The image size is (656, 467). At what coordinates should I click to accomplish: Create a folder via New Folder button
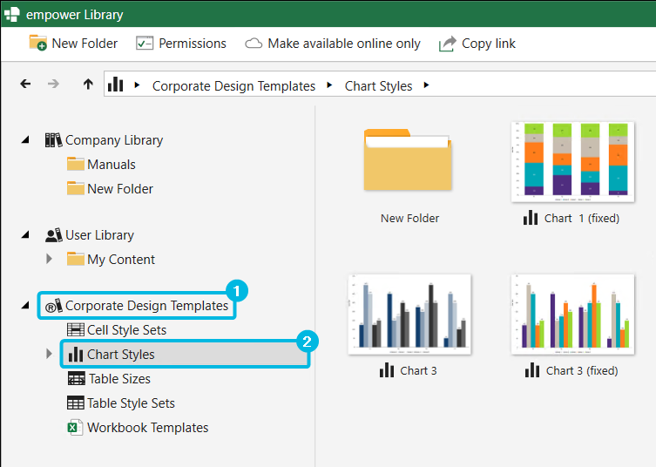pyautogui.click(x=74, y=43)
